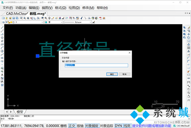Select the Circle drawing tool
This screenshot has height=128, width=191.
tap(2, 51)
